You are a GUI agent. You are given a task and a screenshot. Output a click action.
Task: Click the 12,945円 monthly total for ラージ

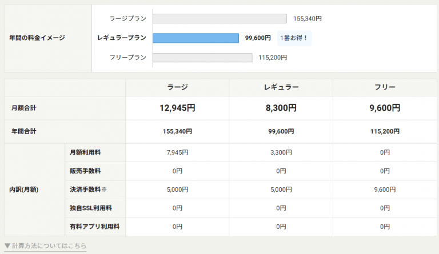177,107
